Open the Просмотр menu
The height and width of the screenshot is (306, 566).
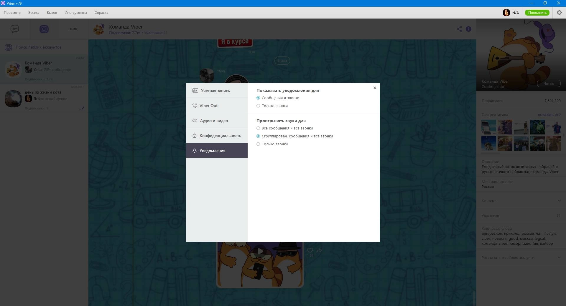[12, 13]
